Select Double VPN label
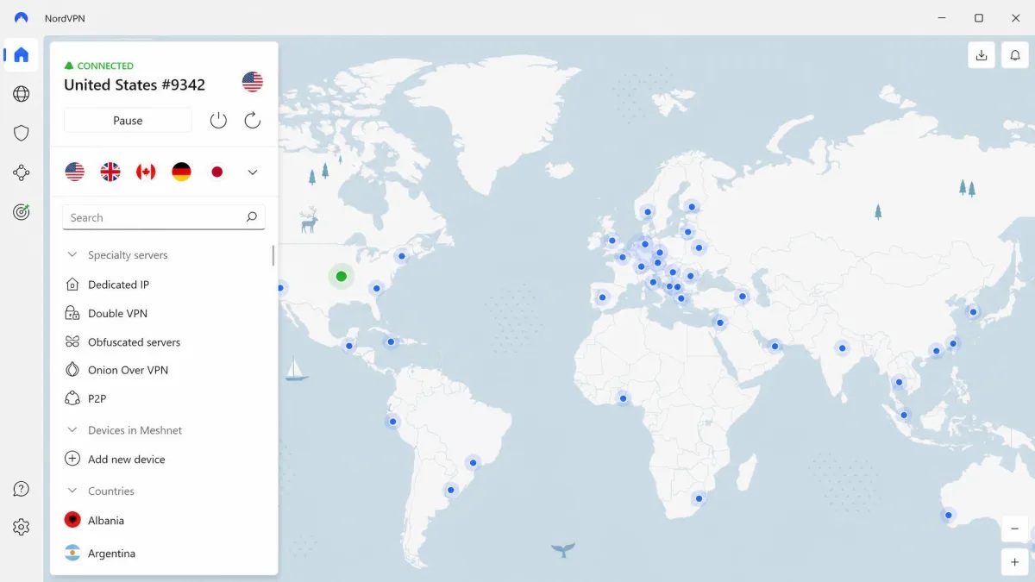This screenshot has height=582, width=1035. 117,313
